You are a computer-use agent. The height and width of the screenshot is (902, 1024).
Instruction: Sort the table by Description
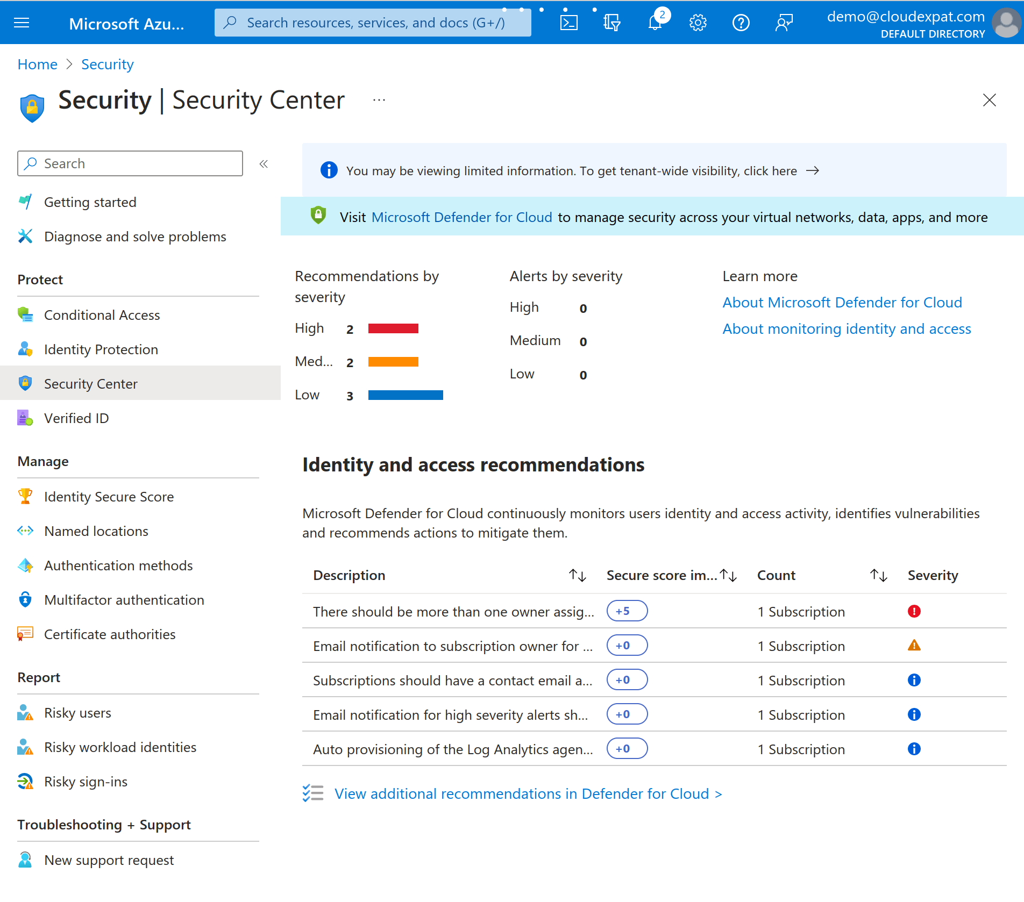click(578, 576)
